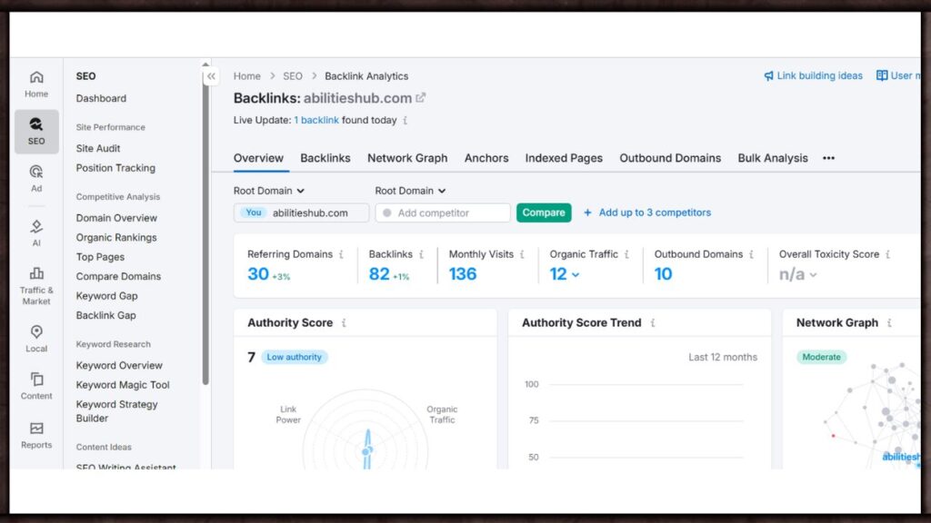The height and width of the screenshot is (523, 931).
Task: Click the Add competitor input field
Action: 443,212
